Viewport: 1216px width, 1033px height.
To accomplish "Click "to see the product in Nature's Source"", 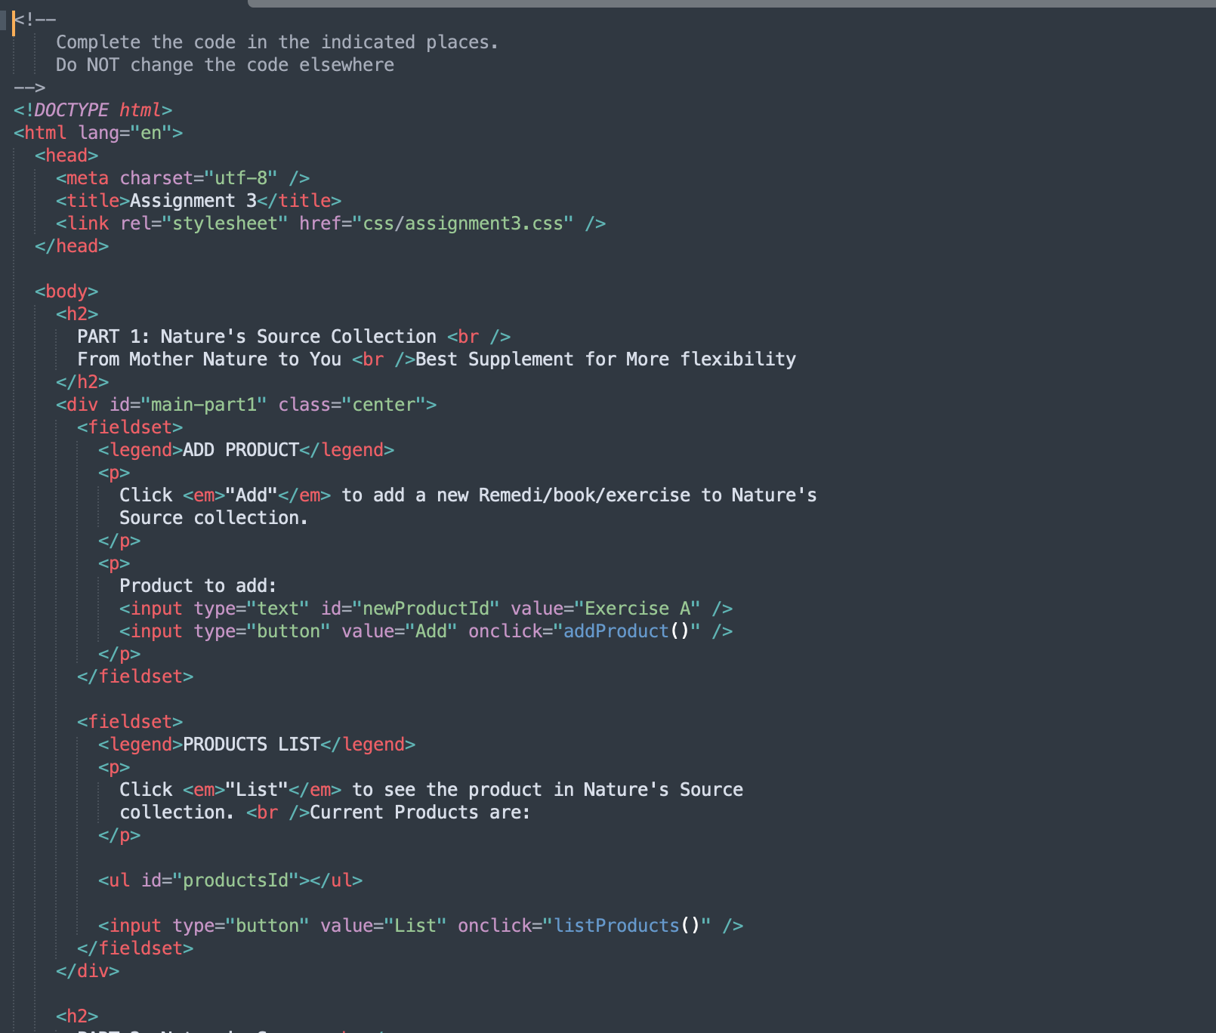I will [x=548, y=790].
